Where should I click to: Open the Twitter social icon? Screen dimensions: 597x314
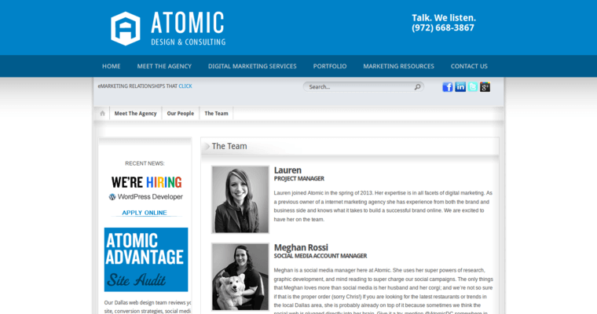coord(473,87)
